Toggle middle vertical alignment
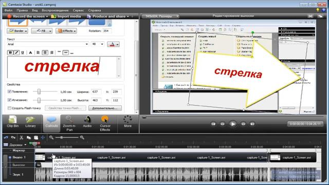This screenshot has height=185, width=329. click(x=66, y=52)
